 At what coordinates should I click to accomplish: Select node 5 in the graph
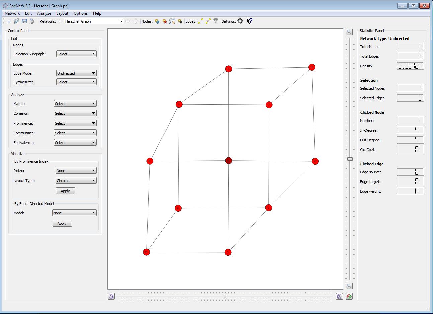(228, 69)
